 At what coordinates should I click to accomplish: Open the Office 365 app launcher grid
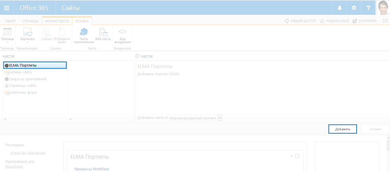(x=7, y=8)
